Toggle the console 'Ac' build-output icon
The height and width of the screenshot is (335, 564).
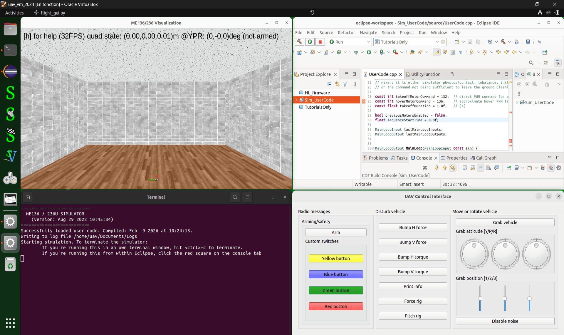click(551, 168)
